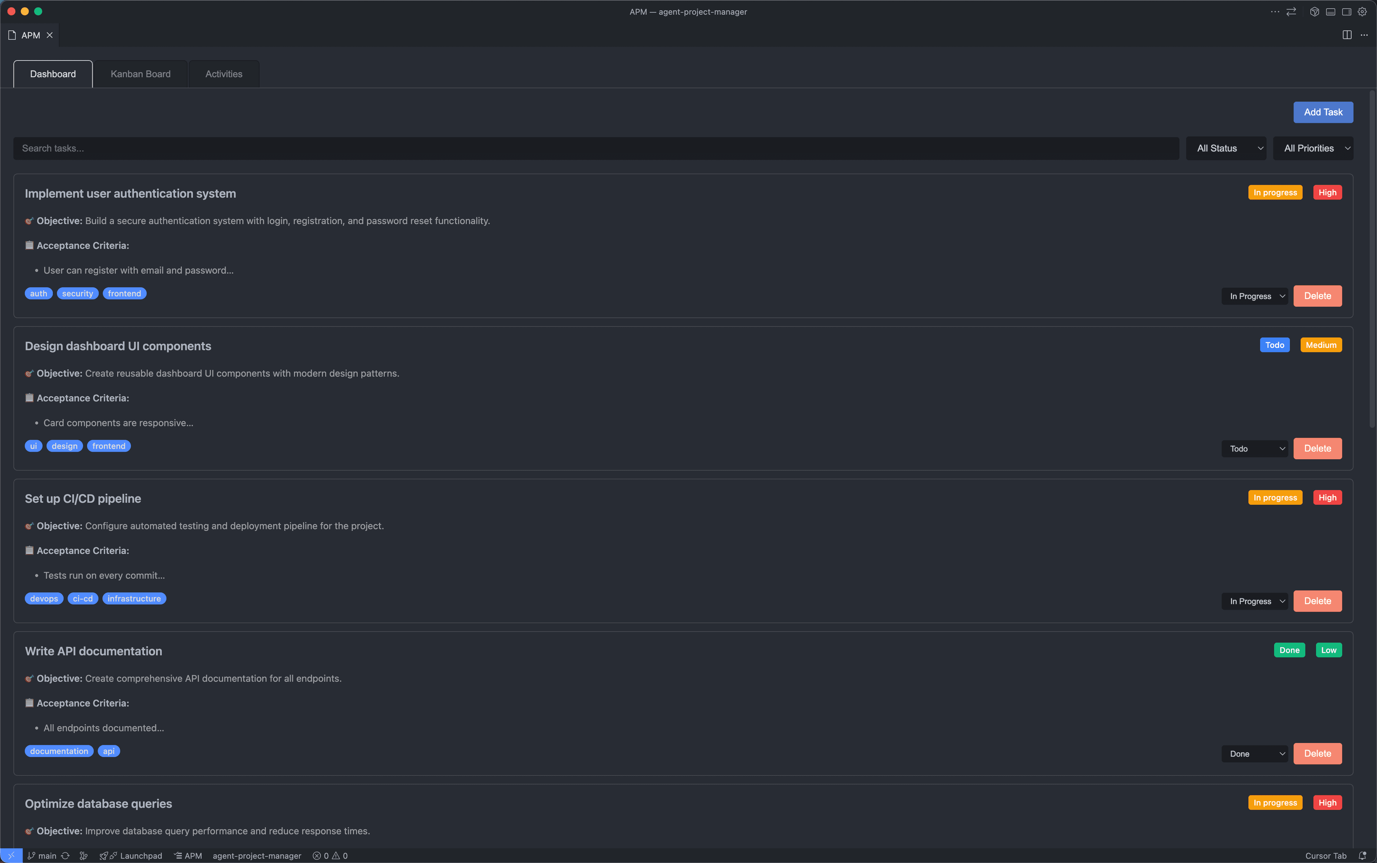1377x863 pixels.
Task: Open Settings via the gear icon
Action: click(x=1362, y=11)
